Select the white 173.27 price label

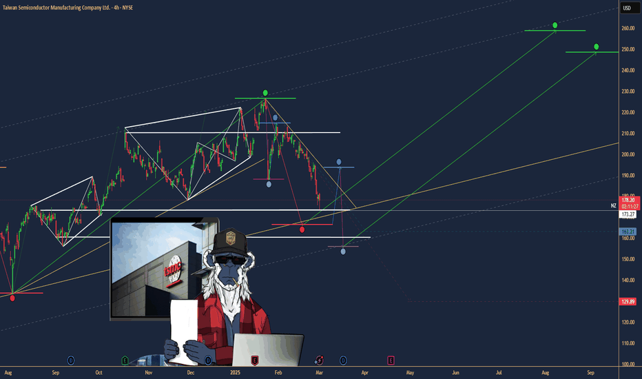tap(628, 214)
